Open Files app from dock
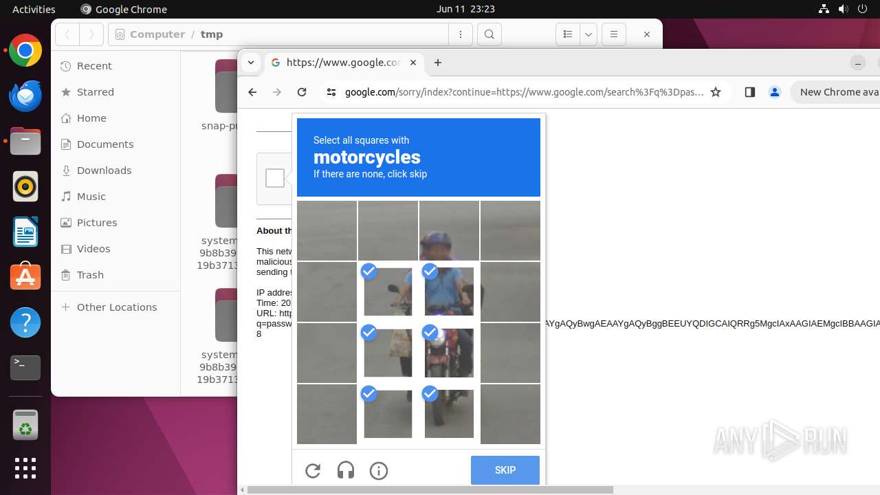Viewport: 880px width, 495px height. coord(25,141)
